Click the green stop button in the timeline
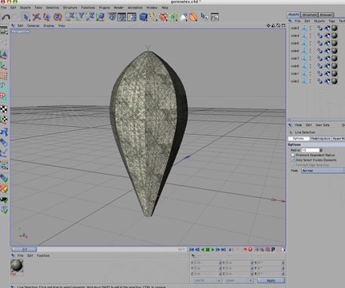345x288 pixels. pos(208,250)
